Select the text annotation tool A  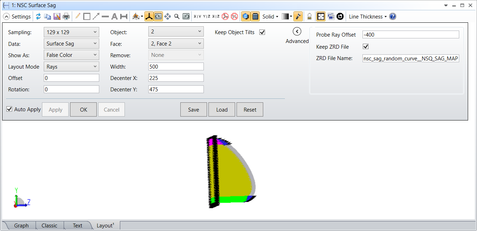pos(115,16)
